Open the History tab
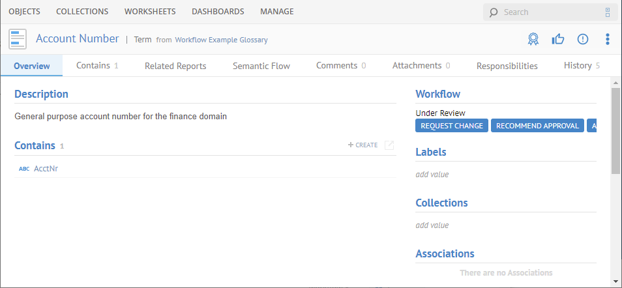The image size is (622, 288). (578, 66)
